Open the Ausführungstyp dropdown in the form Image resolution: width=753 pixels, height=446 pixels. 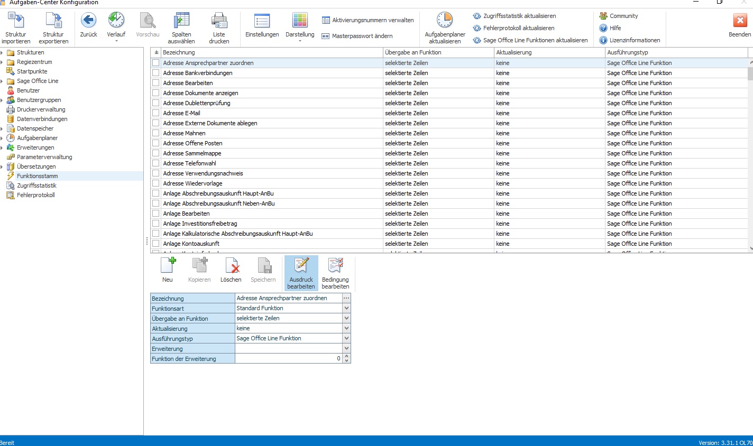pos(346,338)
